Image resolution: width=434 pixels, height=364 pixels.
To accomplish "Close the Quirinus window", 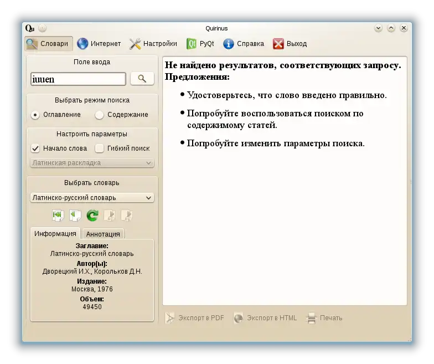I will pyautogui.click(x=404, y=28).
